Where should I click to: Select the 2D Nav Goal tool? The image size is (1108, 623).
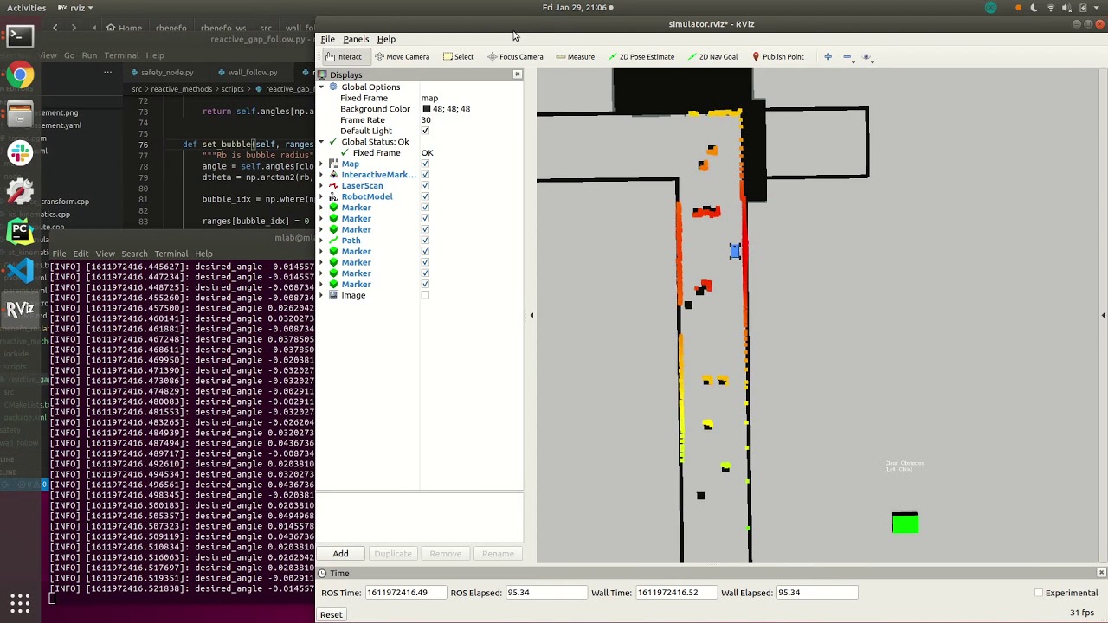[x=712, y=57]
